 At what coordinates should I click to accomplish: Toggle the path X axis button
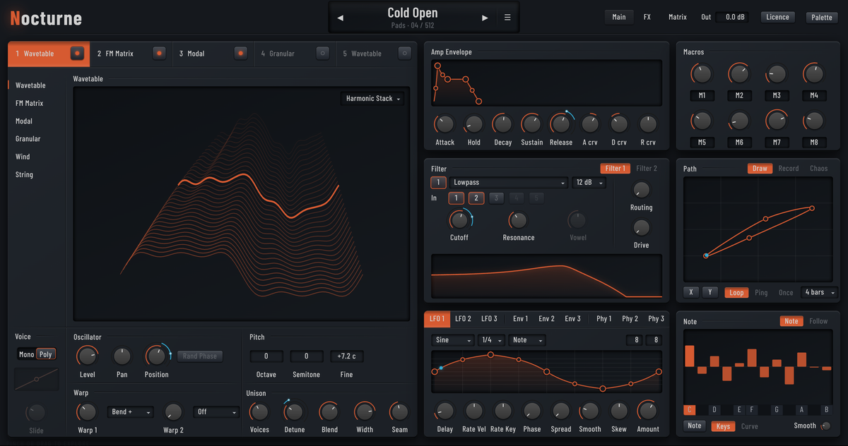pos(691,292)
